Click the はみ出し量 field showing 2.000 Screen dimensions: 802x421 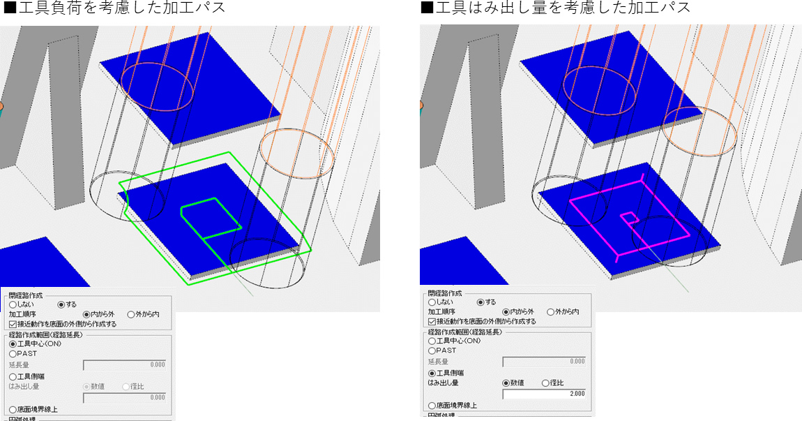544,394
